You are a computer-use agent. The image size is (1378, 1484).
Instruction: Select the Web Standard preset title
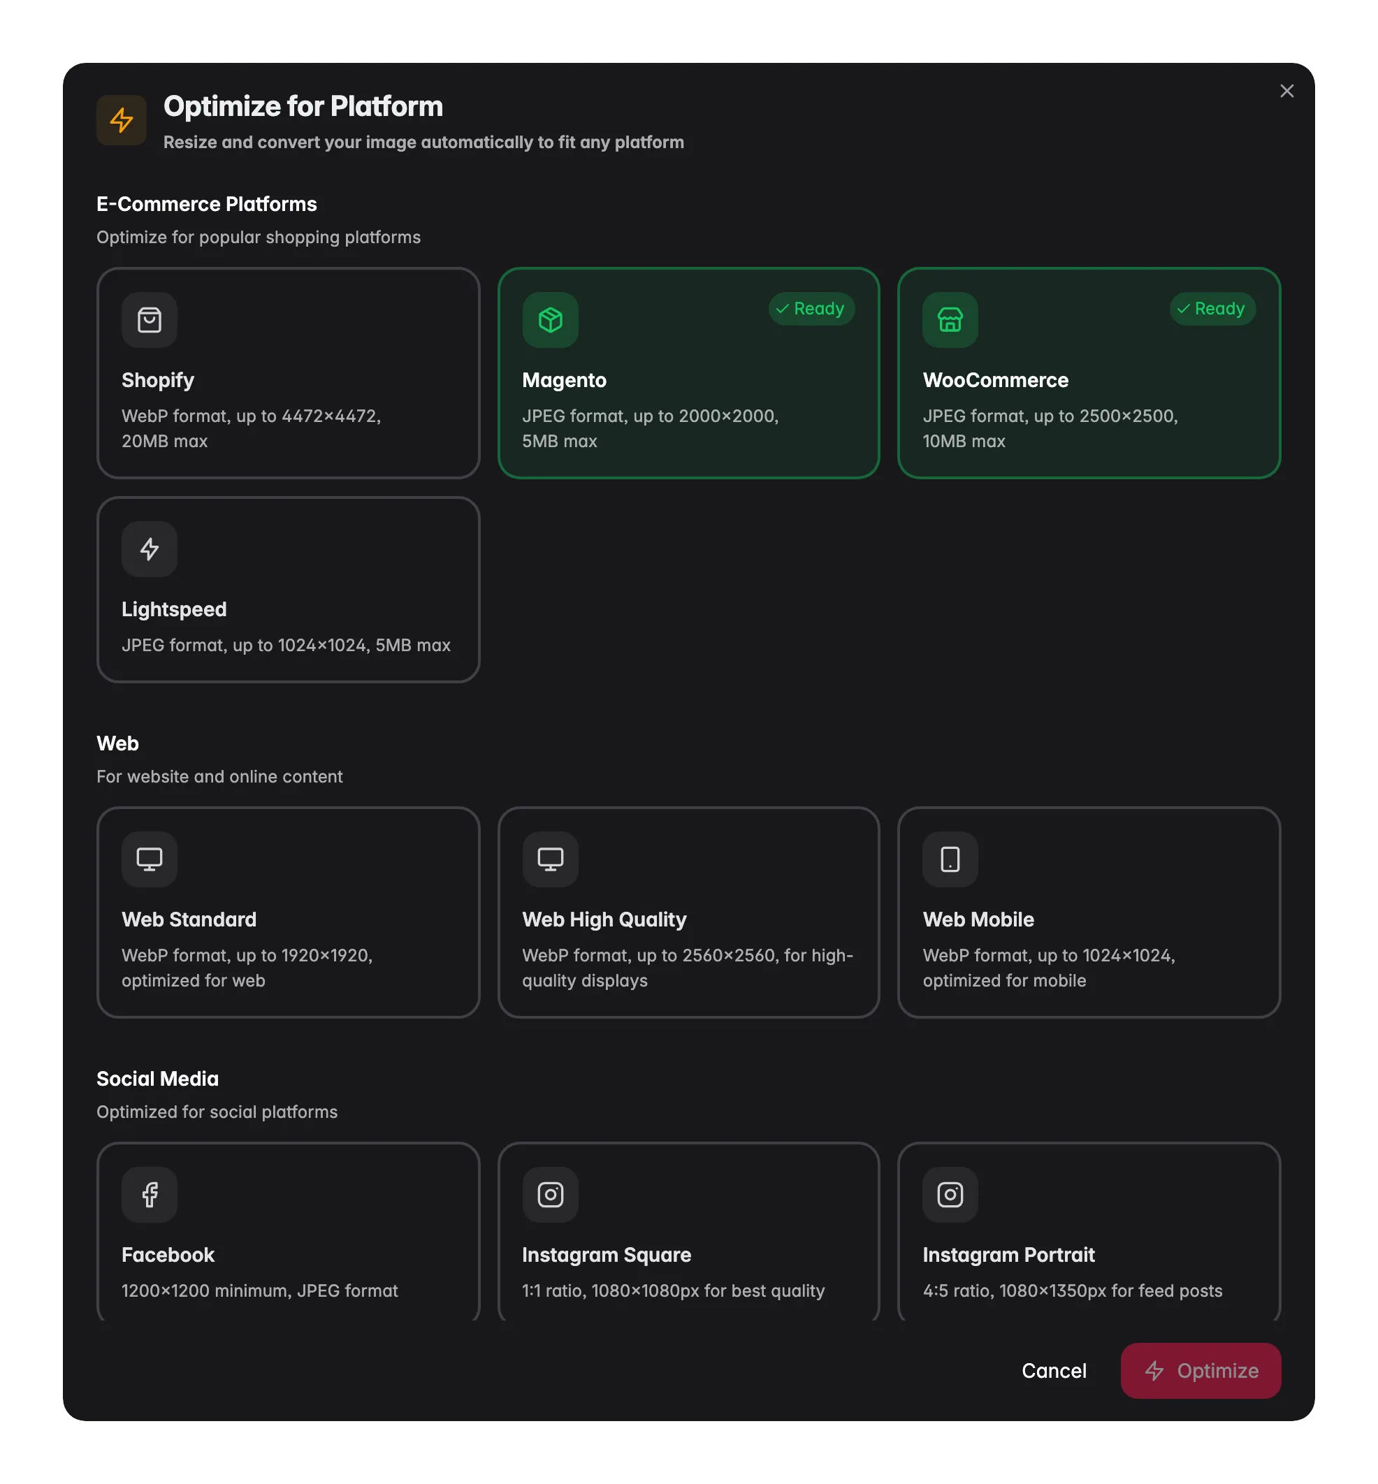189,919
